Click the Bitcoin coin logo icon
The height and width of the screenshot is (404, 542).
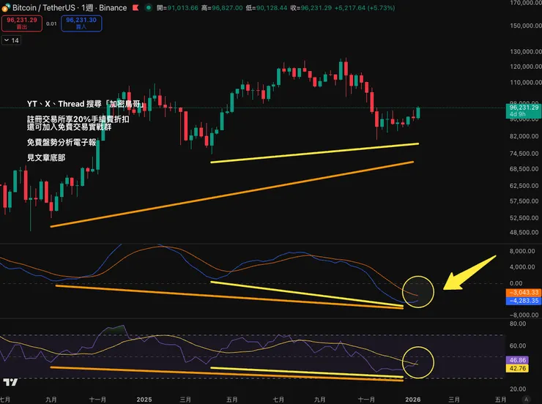click(6, 7)
